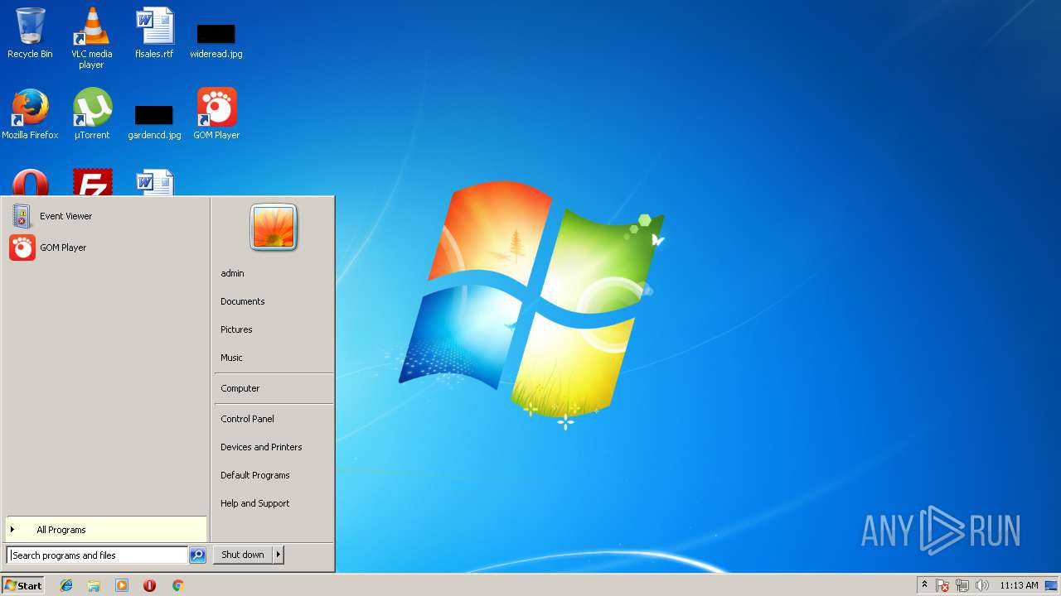The width and height of the screenshot is (1061, 596).
Task: Launch GOM Player from the Start menu list
Action: (105, 248)
